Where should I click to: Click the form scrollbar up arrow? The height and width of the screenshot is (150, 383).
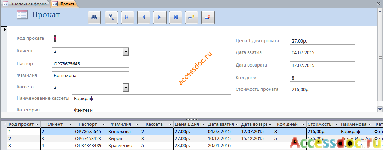point(380,11)
